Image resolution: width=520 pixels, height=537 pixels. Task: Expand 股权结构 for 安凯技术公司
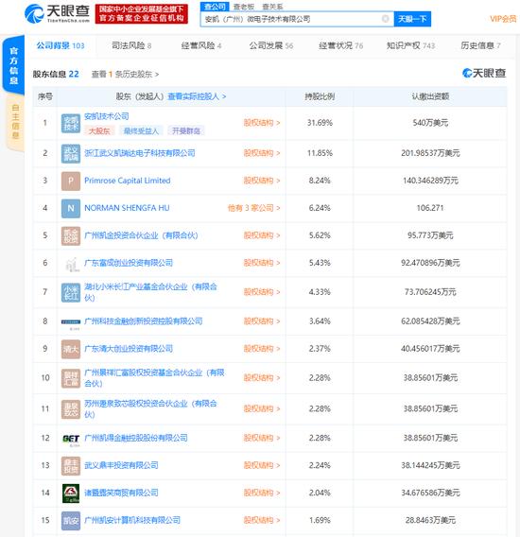262,123
